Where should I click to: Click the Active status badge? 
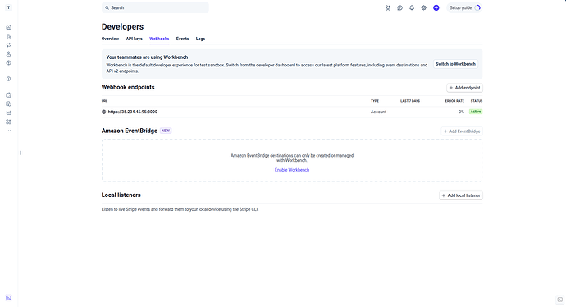476,112
